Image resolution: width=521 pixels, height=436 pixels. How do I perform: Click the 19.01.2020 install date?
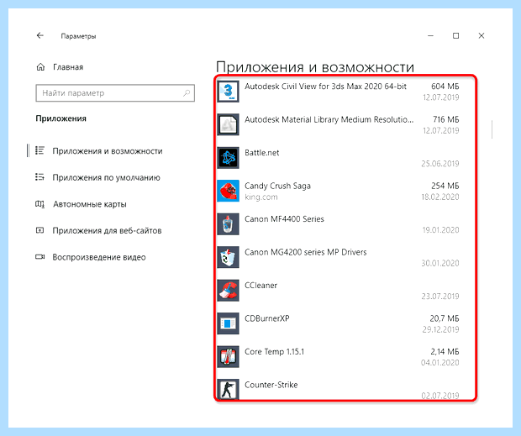440,230
